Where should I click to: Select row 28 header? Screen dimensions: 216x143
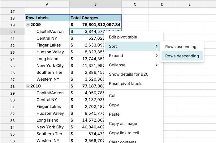click(x=13, y=87)
